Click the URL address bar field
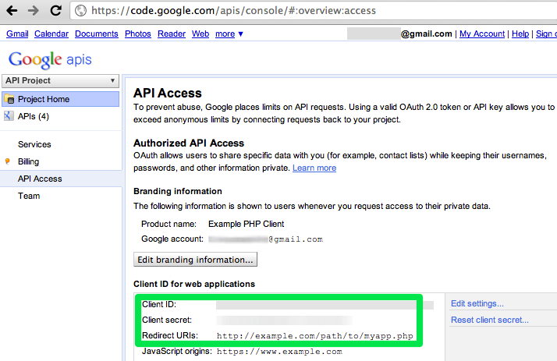 (x=312, y=11)
